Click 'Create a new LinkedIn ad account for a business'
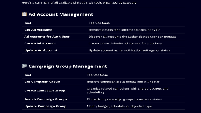 point(126,44)
